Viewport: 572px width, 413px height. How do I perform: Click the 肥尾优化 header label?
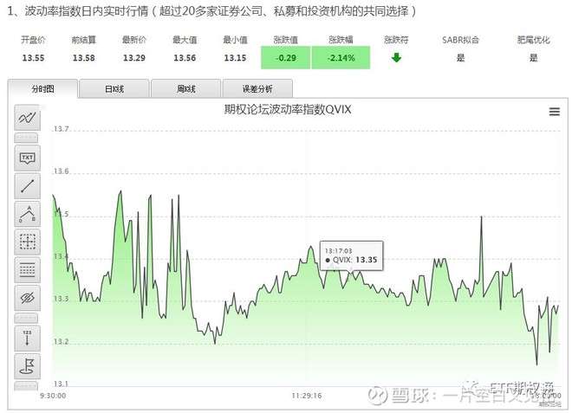click(533, 40)
